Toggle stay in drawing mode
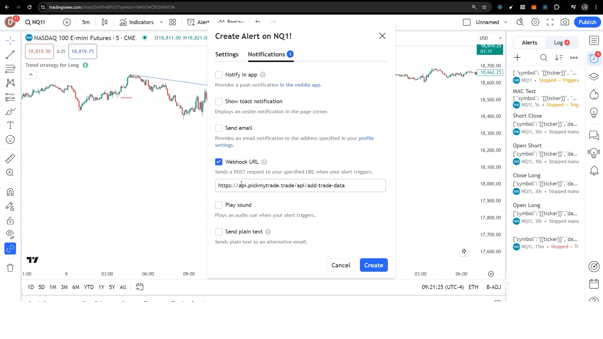 click(x=10, y=207)
